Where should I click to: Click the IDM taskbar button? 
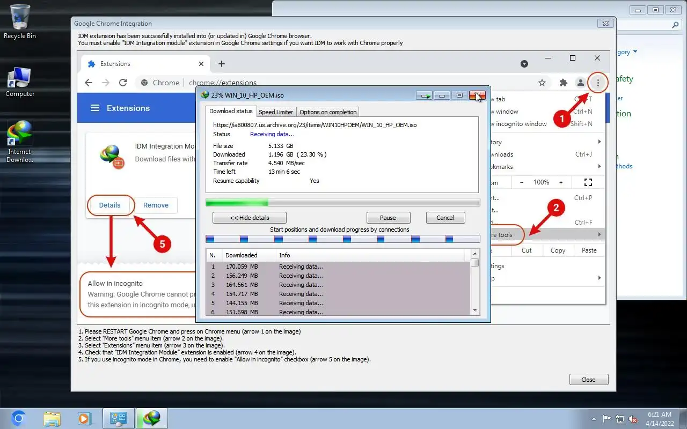tap(152, 418)
